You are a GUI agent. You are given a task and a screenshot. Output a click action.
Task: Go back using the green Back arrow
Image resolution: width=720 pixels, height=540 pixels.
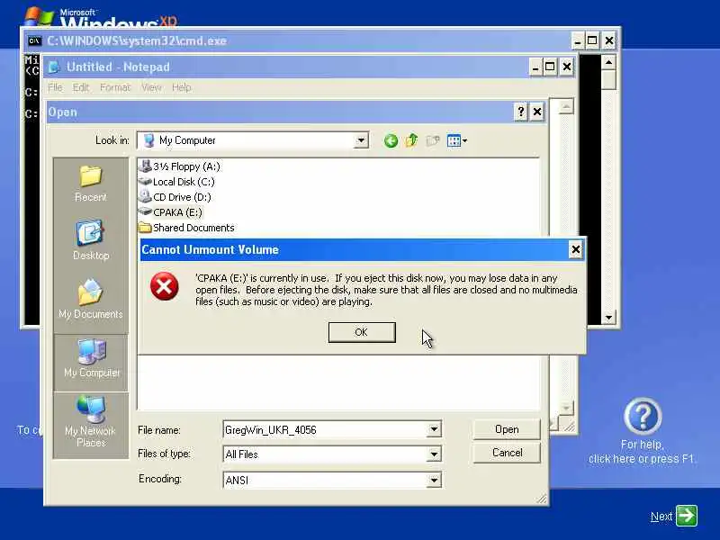coord(391,140)
